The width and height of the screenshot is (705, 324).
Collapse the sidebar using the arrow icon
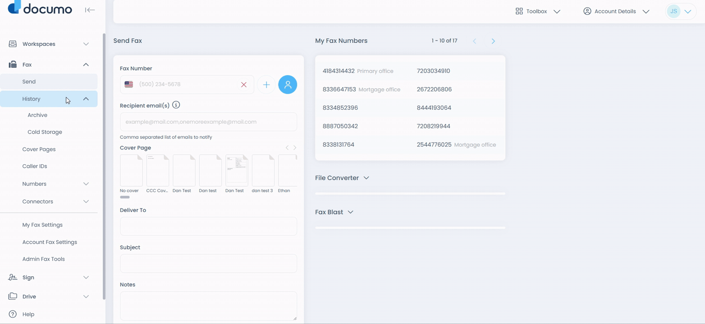pyautogui.click(x=90, y=10)
